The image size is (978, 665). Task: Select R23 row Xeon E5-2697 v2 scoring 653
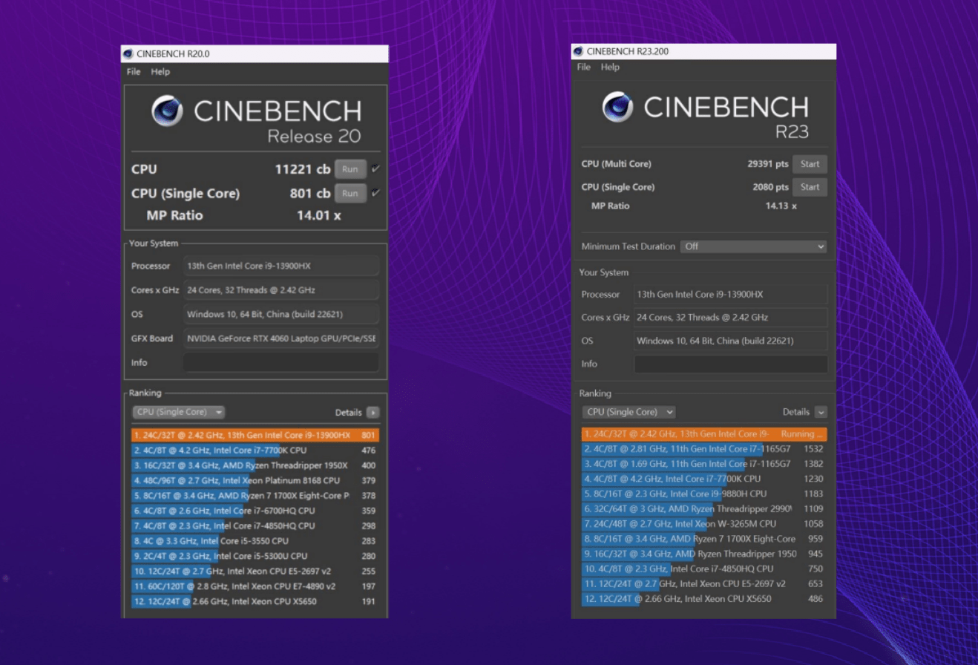pyautogui.click(x=705, y=584)
